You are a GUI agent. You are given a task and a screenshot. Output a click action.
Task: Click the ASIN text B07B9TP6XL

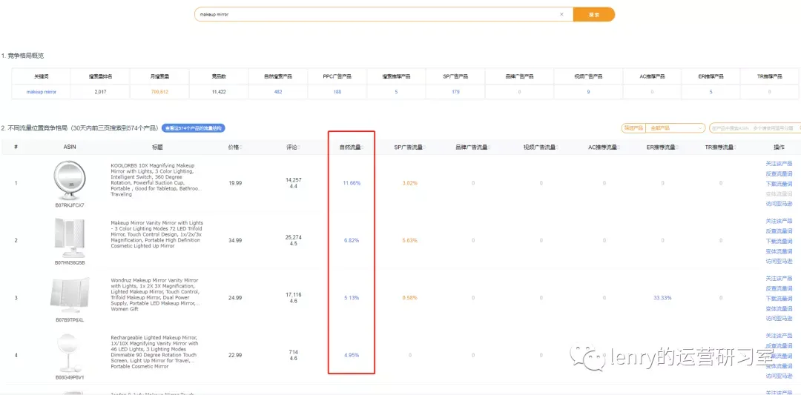tap(70, 320)
